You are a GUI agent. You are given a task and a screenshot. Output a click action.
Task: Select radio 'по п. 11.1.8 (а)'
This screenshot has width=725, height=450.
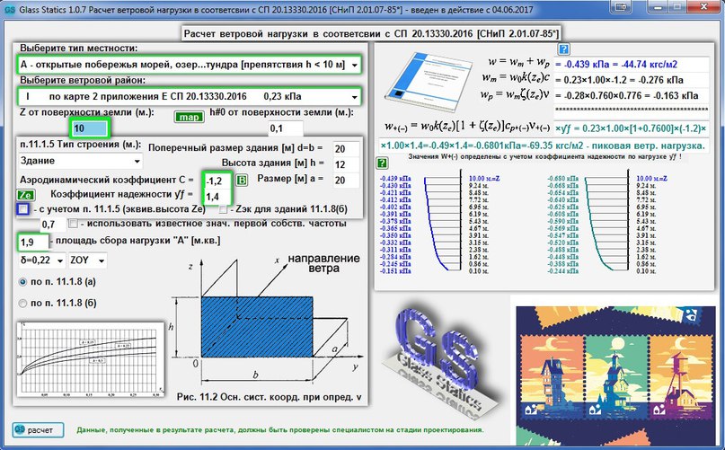pyautogui.click(x=22, y=282)
